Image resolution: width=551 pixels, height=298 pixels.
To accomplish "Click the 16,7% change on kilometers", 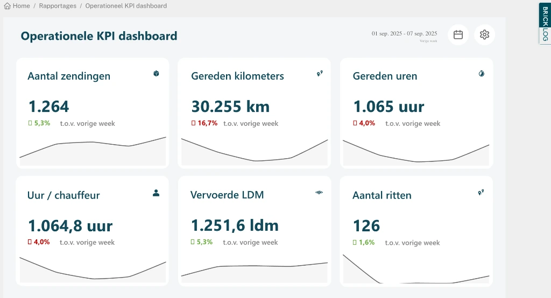I will pyautogui.click(x=207, y=123).
